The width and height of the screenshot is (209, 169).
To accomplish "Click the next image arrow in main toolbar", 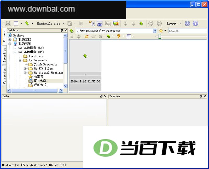I will pyautogui.click(x=133, y=23).
